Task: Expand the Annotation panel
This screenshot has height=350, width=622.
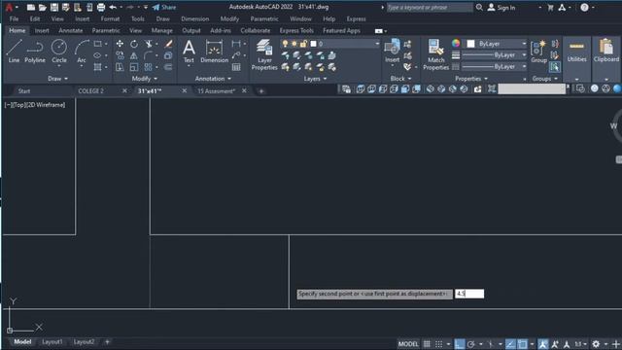Action: tap(213, 79)
